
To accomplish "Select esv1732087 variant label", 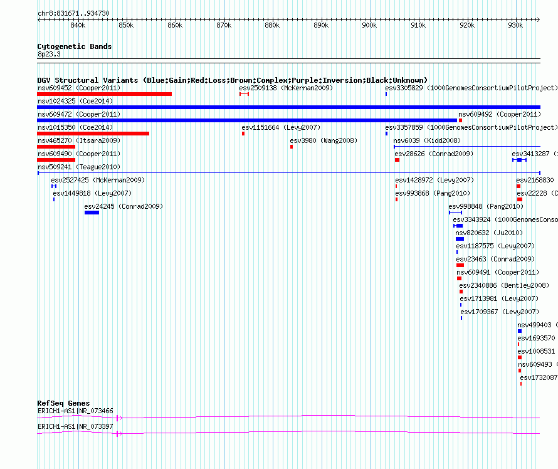I will point(539,377).
